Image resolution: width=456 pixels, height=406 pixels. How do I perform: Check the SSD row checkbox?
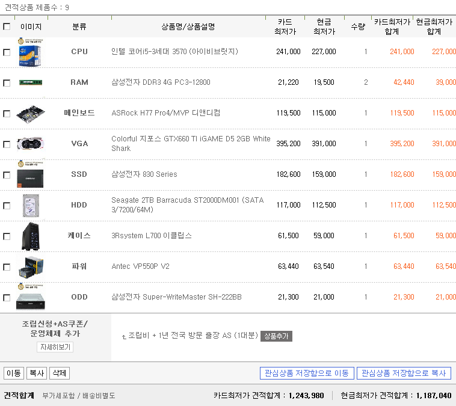coord(7,175)
